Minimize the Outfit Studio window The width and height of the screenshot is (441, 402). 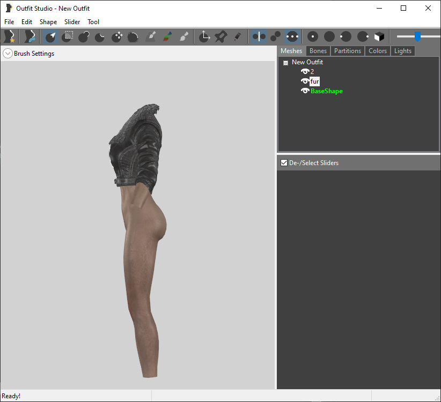point(379,8)
